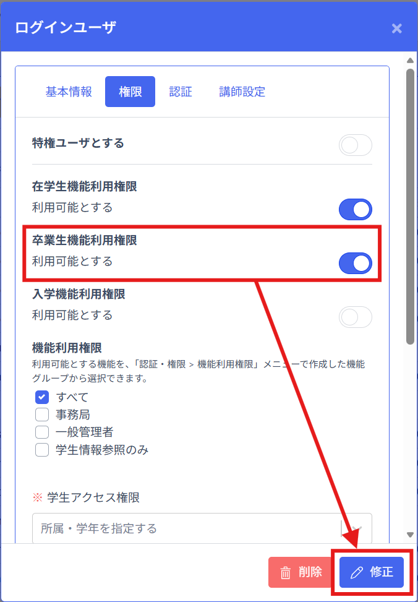Open the 所属・学年を指定する dropdown
The image size is (418, 602).
[x=202, y=528]
